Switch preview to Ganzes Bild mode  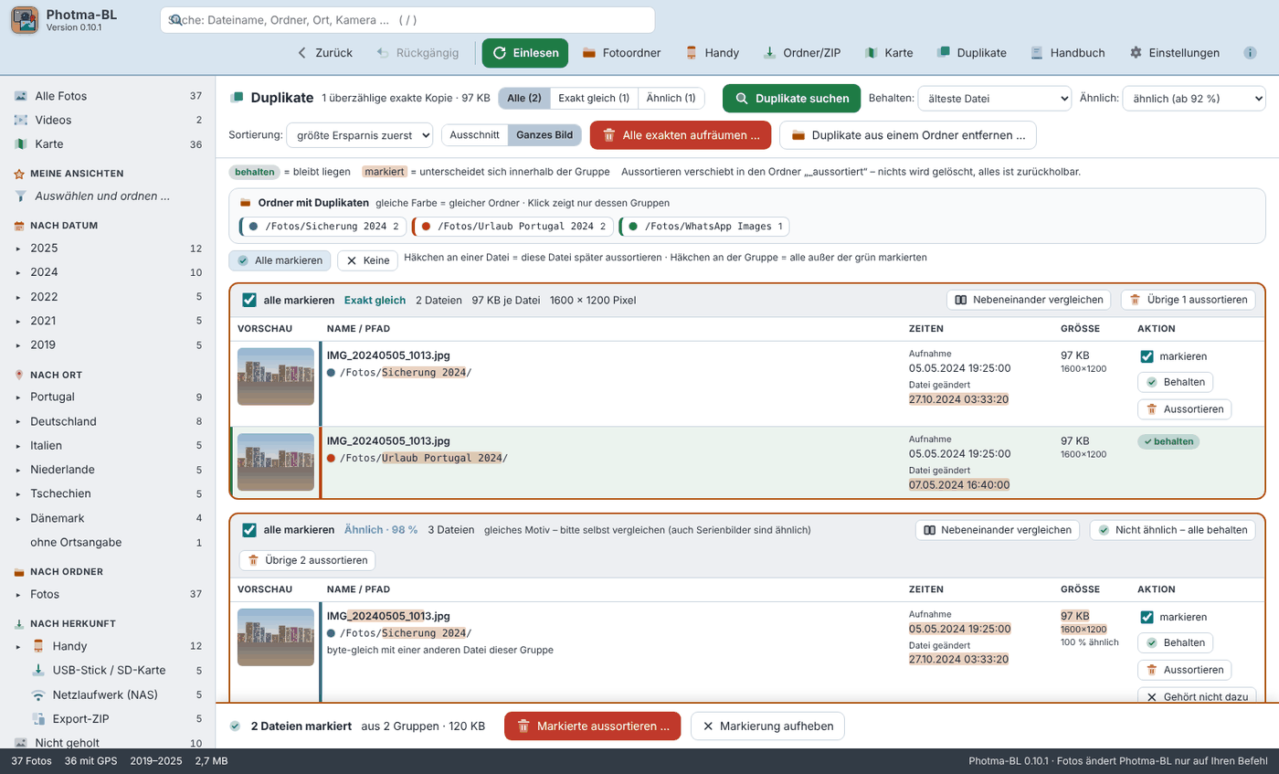coord(544,135)
